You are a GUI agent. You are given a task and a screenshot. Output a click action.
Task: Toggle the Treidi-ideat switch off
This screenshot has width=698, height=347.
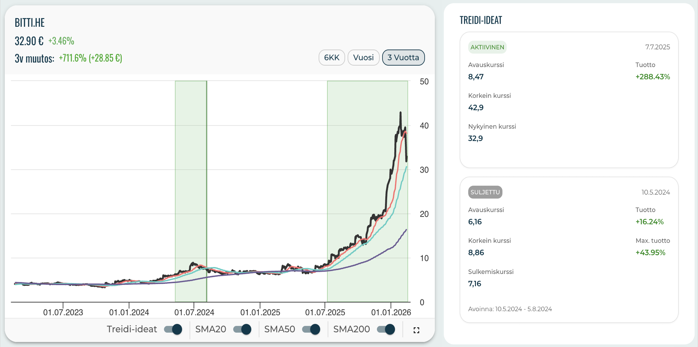pyautogui.click(x=173, y=329)
